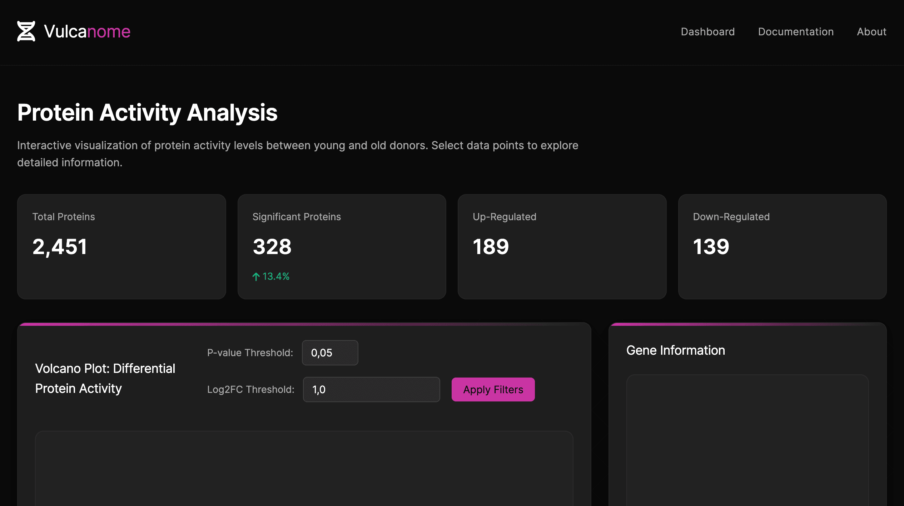Select the Total Proteins value 2,451
This screenshot has height=506, width=904.
click(x=60, y=247)
